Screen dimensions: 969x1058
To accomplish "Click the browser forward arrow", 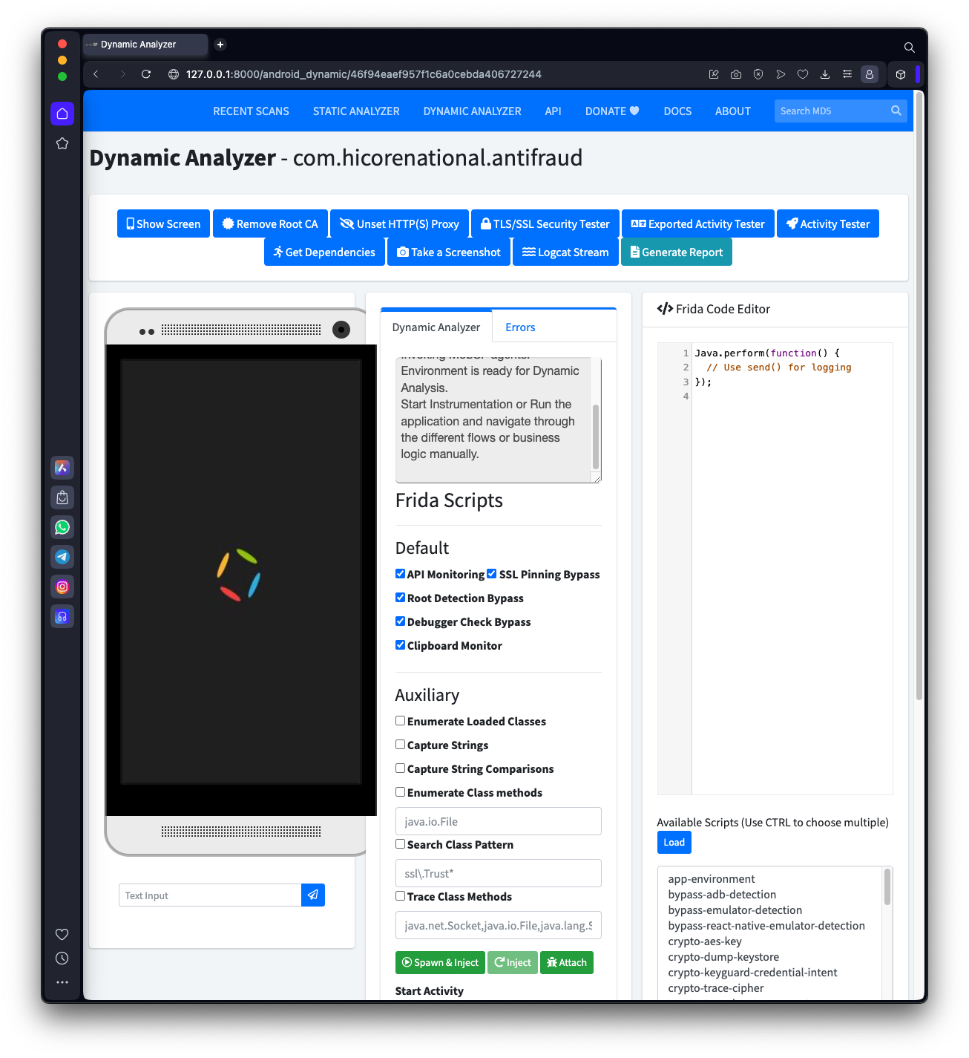I will (x=122, y=74).
